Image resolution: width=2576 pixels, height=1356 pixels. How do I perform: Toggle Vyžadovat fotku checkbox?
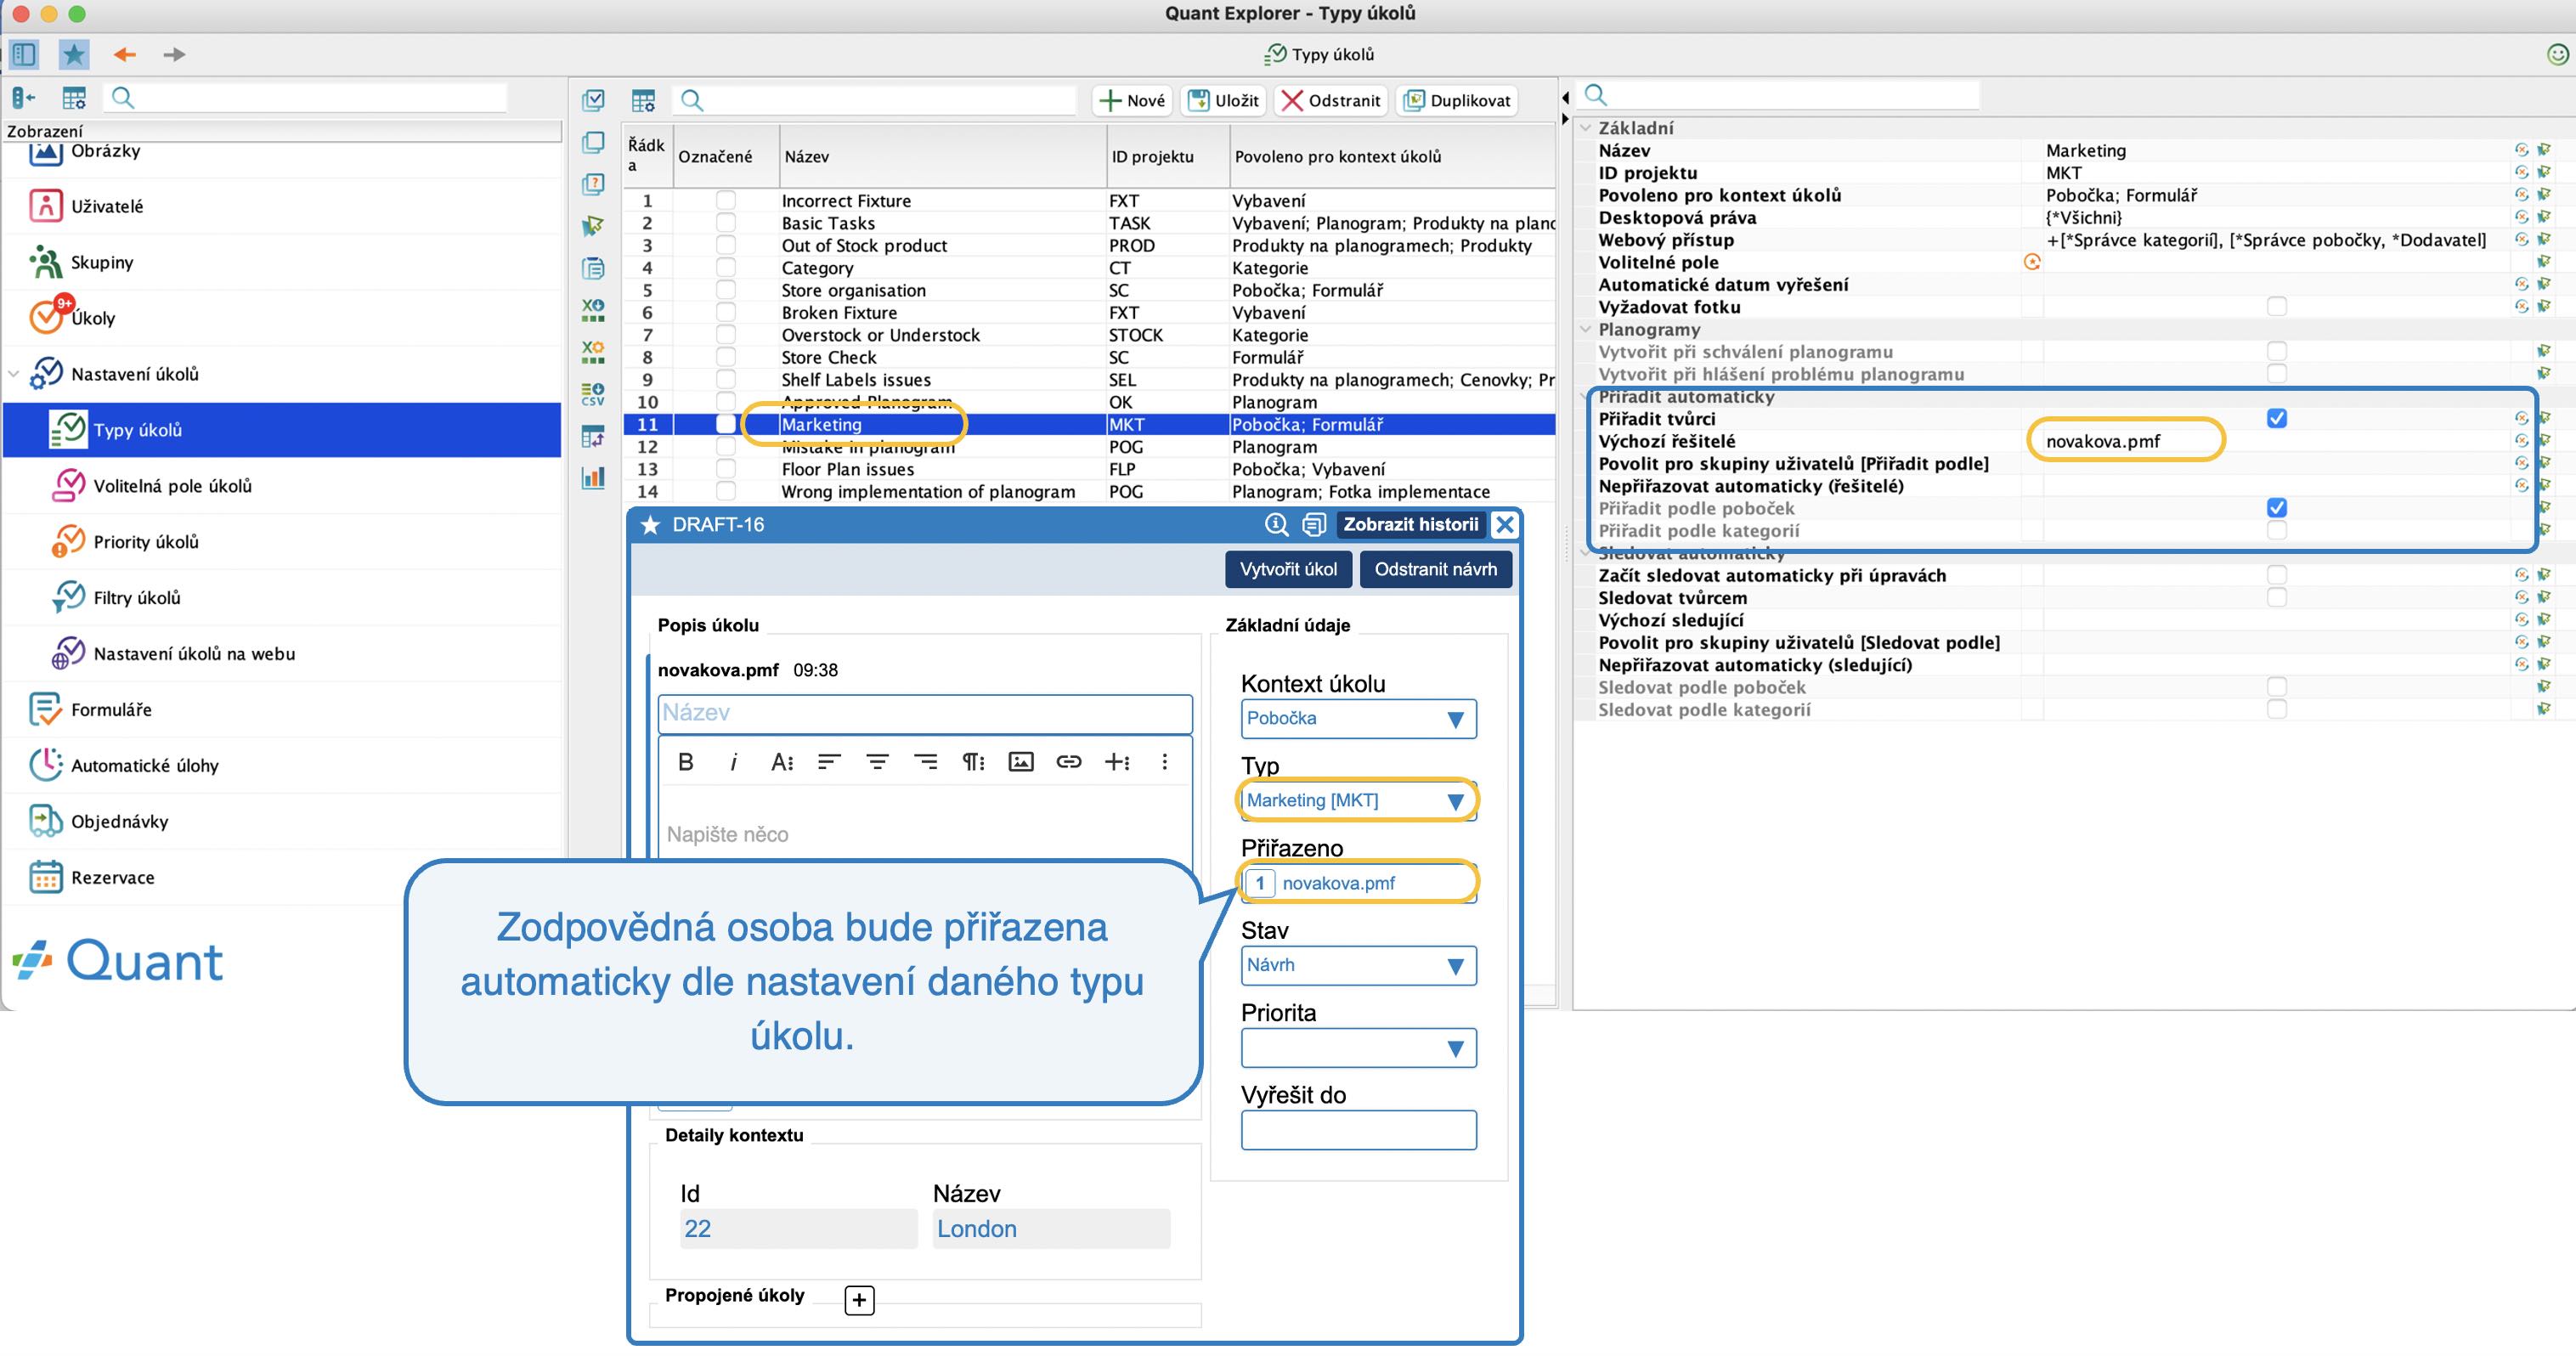click(x=2277, y=306)
